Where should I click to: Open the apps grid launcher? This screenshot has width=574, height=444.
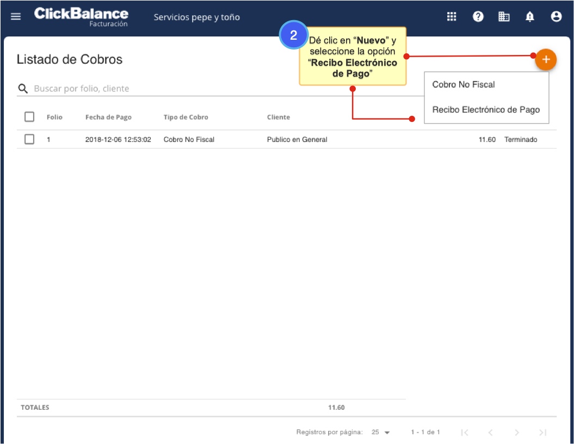coord(452,16)
